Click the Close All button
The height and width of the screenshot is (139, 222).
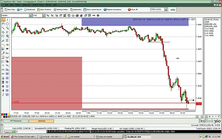[x=132, y=10]
